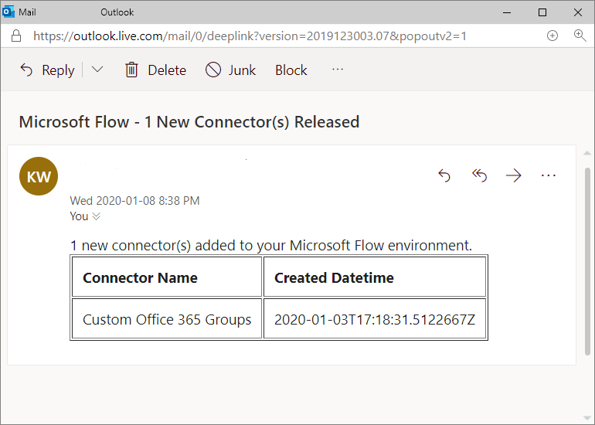
Task: Open more message actions ellipsis in header
Action: tap(549, 175)
